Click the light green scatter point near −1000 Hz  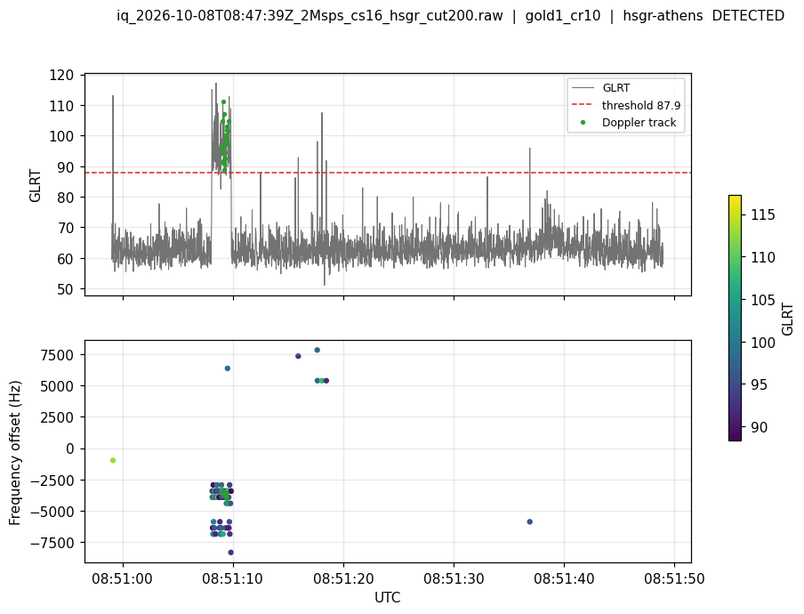point(113,461)
